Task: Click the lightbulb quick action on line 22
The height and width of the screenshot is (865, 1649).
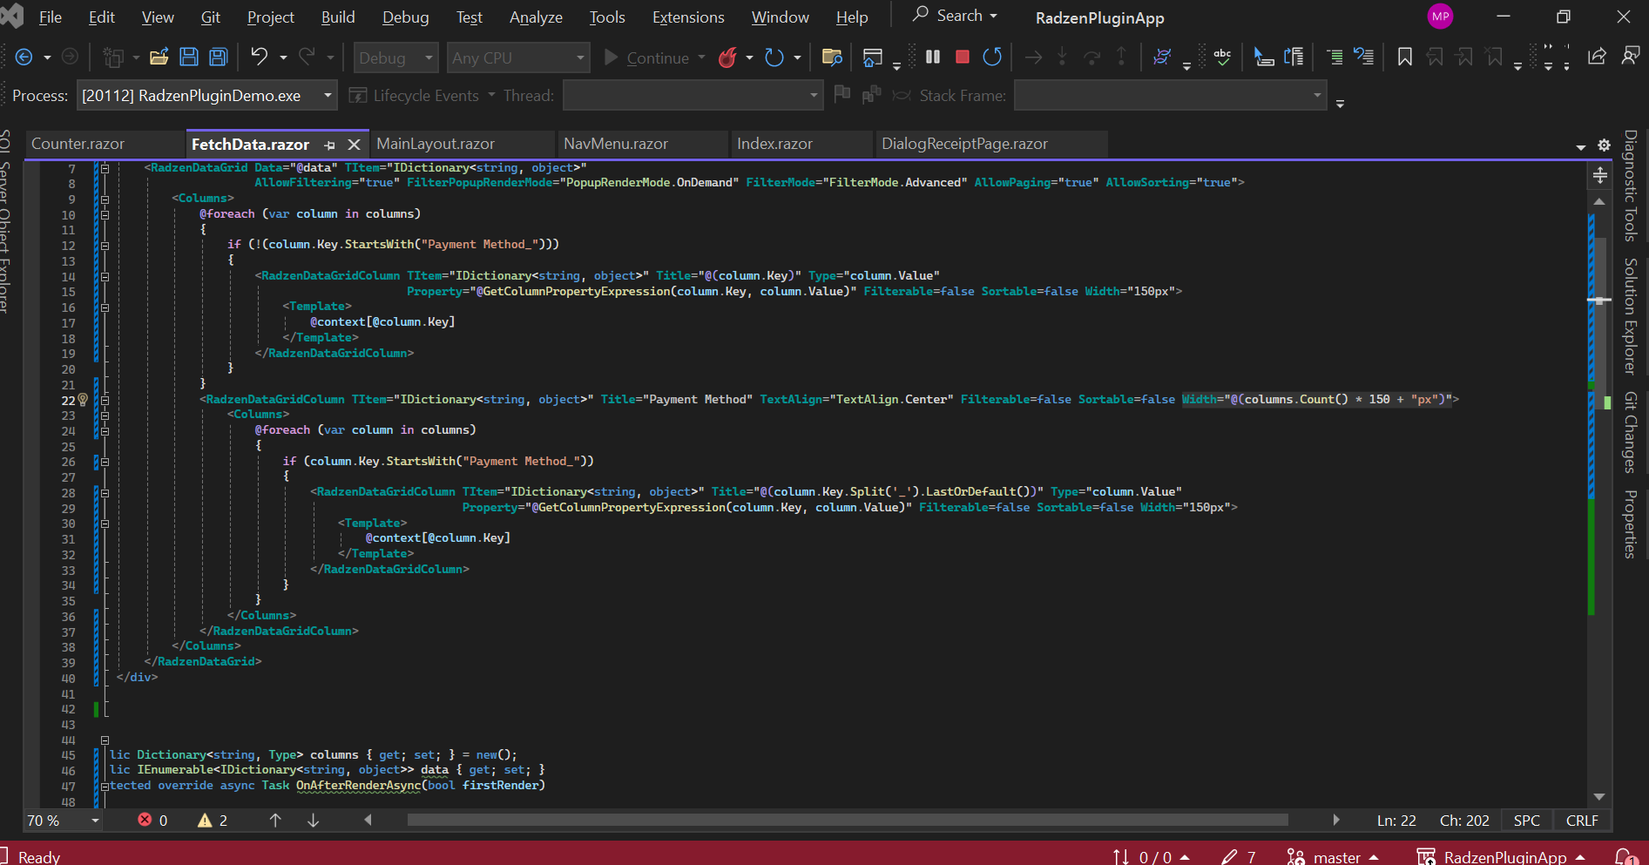Action: (84, 399)
